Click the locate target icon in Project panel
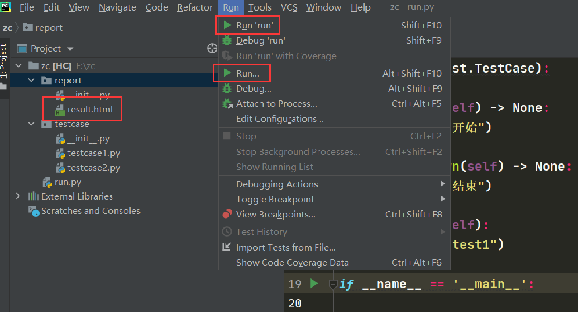 212,48
